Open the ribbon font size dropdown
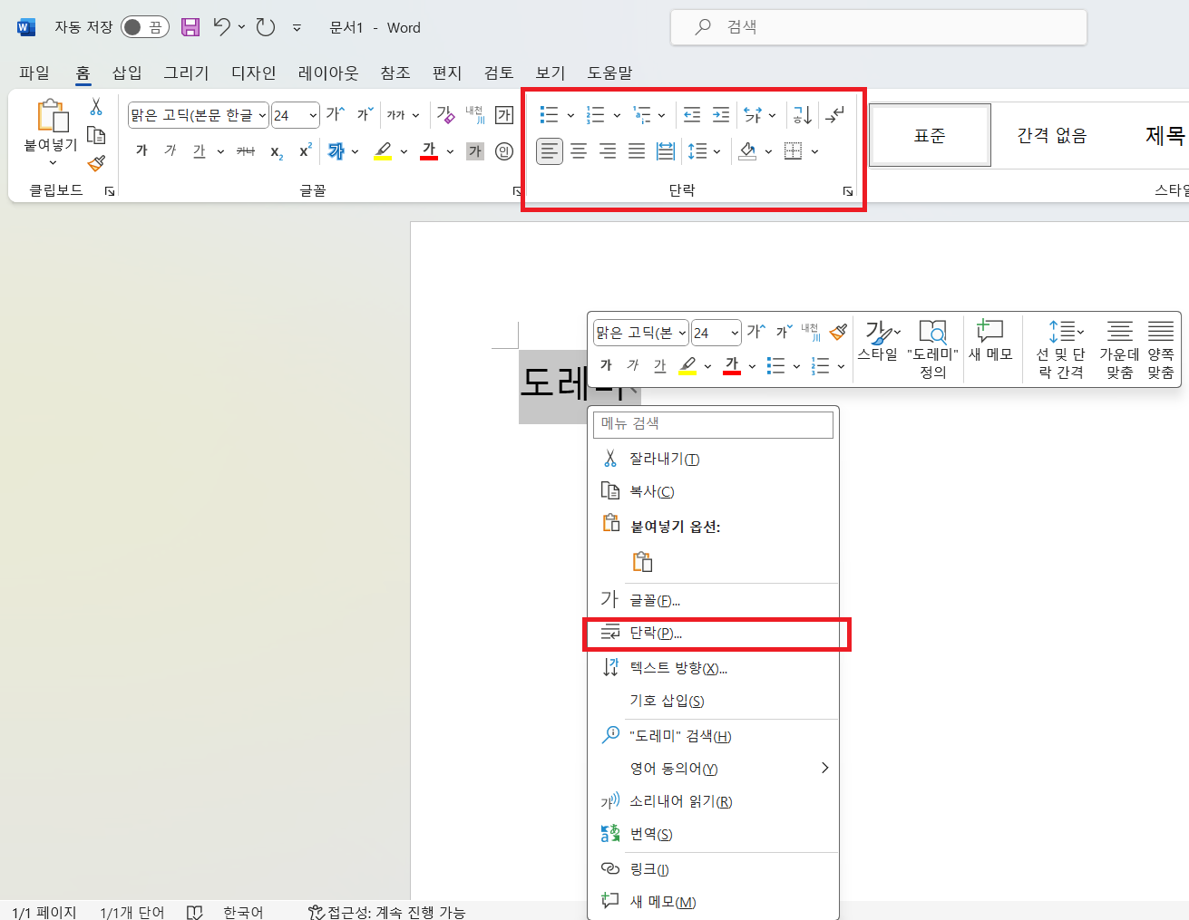This screenshot has height=920, width=1189. (313, 115)
